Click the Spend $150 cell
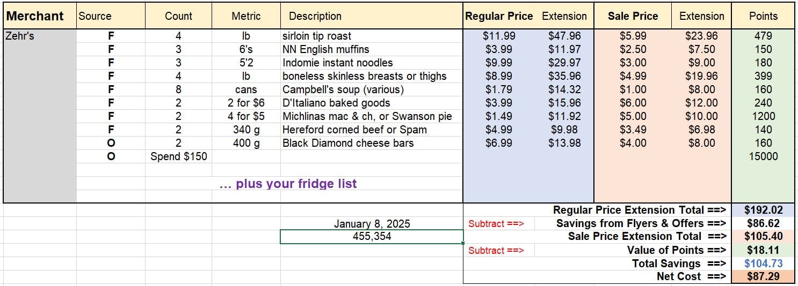Screen dimensions: 798x286 click(178, 156)
